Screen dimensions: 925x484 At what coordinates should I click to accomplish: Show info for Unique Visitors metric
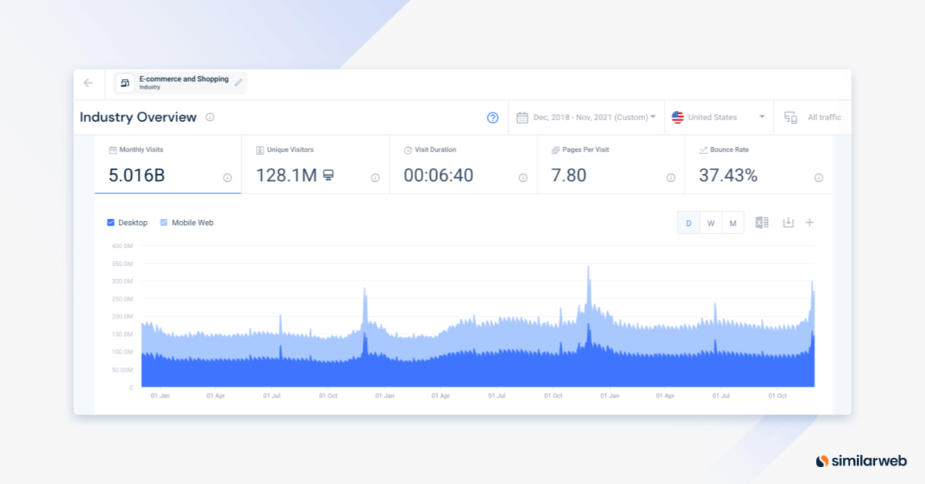pyautogui.click(x=375, y=177)
